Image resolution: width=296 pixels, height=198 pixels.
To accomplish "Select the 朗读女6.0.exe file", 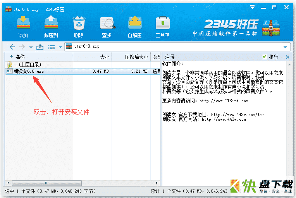I will click(x=83, y=71).
